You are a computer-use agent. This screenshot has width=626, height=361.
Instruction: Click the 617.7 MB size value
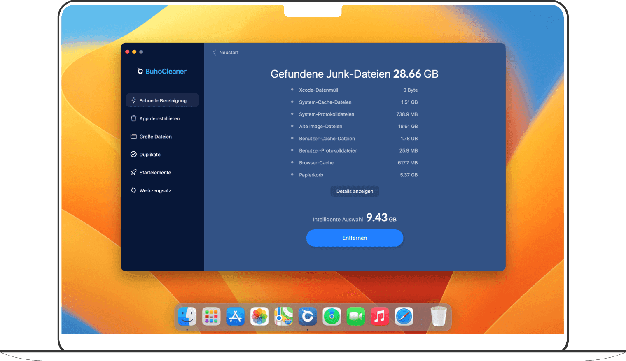408,163
